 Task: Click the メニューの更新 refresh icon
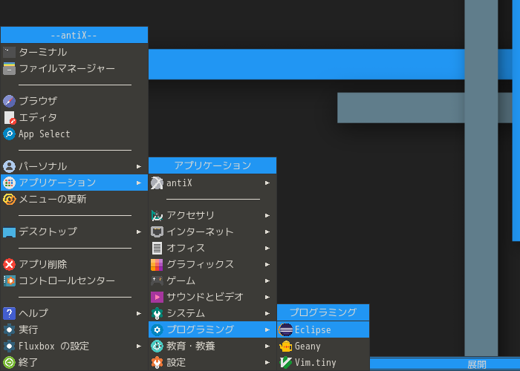click(9, 199)
